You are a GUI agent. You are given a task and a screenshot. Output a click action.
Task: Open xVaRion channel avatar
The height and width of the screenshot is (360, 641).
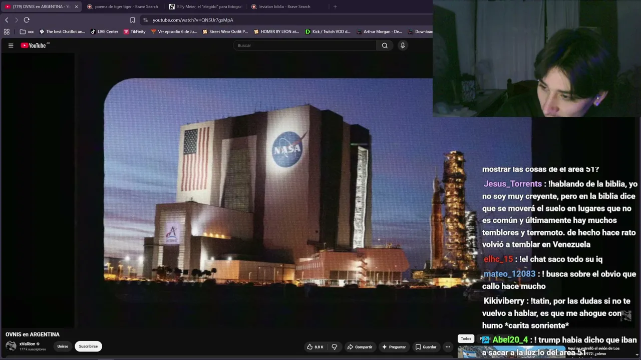point(11,346)
